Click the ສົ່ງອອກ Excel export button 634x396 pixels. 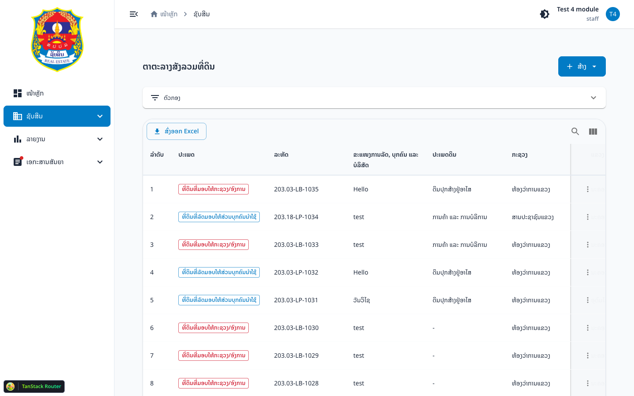(177, 131)
